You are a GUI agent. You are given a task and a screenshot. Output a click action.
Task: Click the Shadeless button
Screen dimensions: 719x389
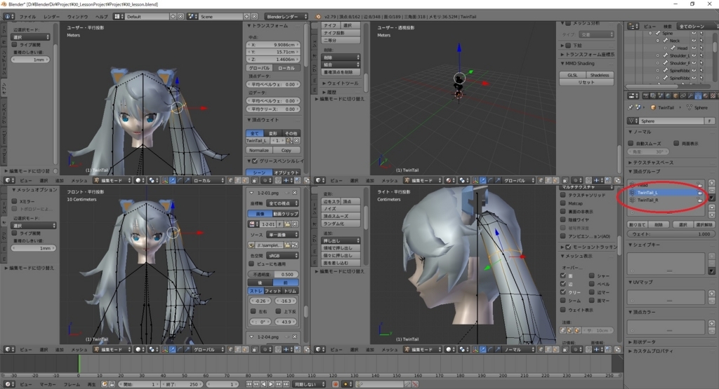pyautogui.click(x=600, y=75)
